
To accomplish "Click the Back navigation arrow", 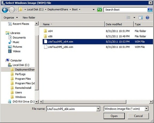I will pos(5,10).
